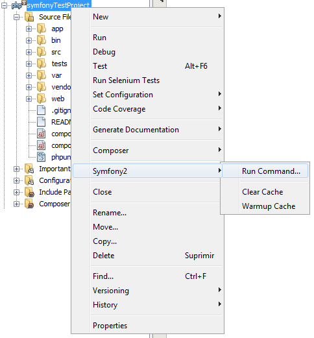Click the README file icon
The width and height of the screenshot is (314, 338).
point(42,122)
